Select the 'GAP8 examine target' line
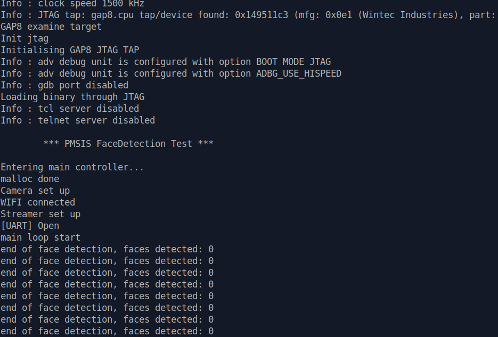498x337 pixels. 51,27
